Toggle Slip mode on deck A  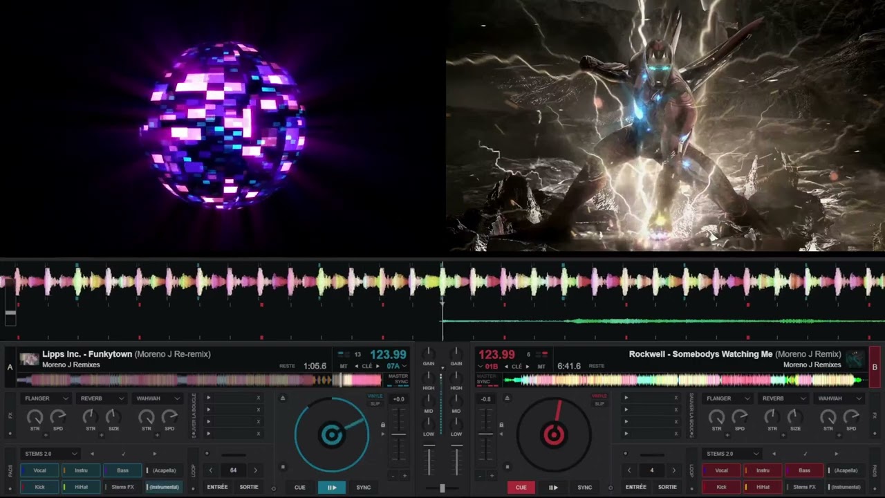(375, 404)
